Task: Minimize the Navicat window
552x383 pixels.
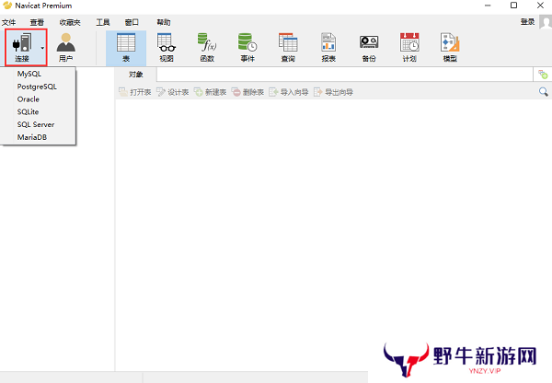Action: pyautogui.click(x=488, y=6)
